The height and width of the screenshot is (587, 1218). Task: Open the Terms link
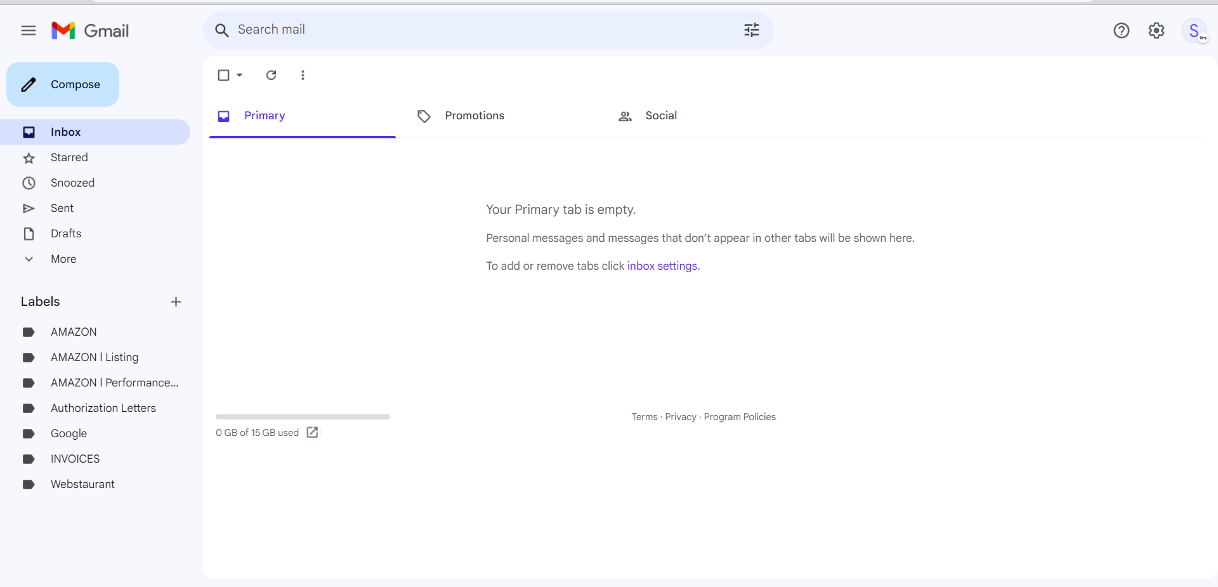[x=645, y=417]
